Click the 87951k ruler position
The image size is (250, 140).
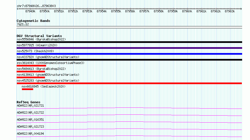coord(59,11)
